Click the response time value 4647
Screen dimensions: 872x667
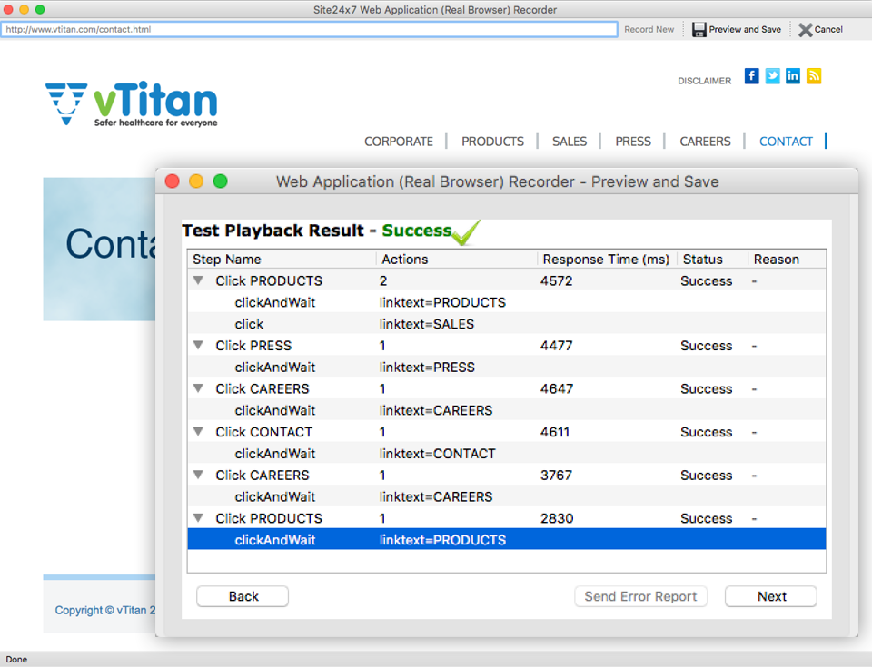click(x=556, y=388)
